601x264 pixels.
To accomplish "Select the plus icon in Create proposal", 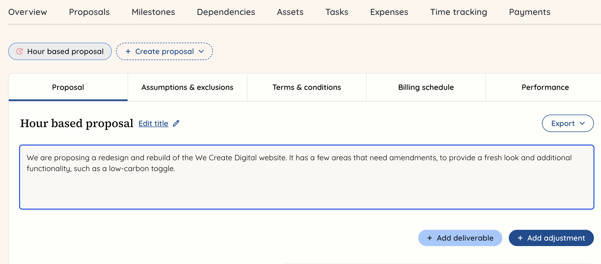I will 128,51.
